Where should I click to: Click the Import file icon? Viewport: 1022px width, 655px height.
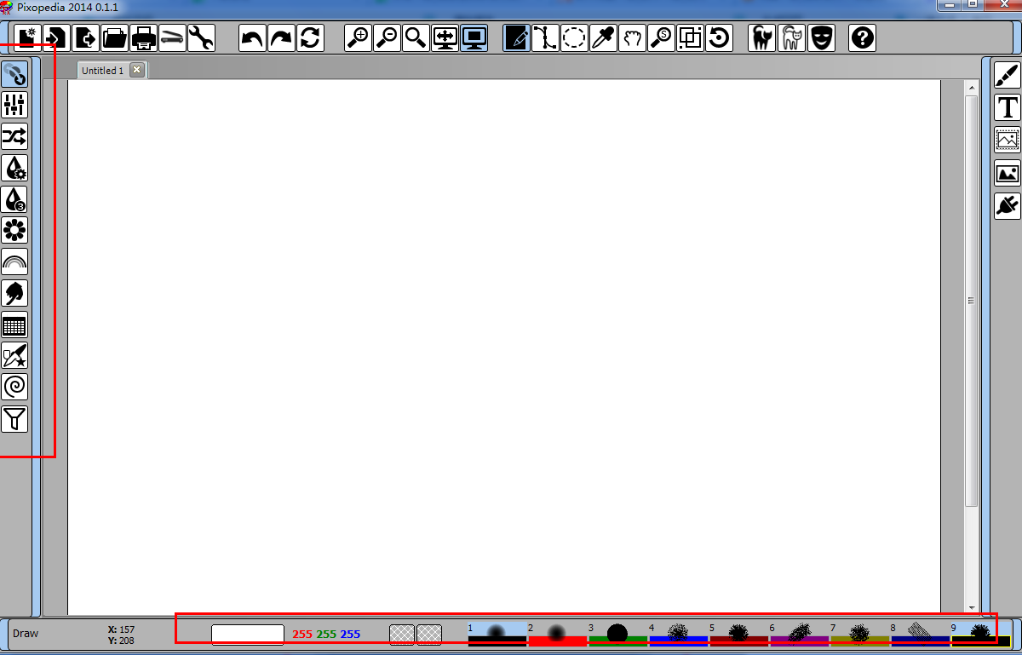(x=56, y=37)
